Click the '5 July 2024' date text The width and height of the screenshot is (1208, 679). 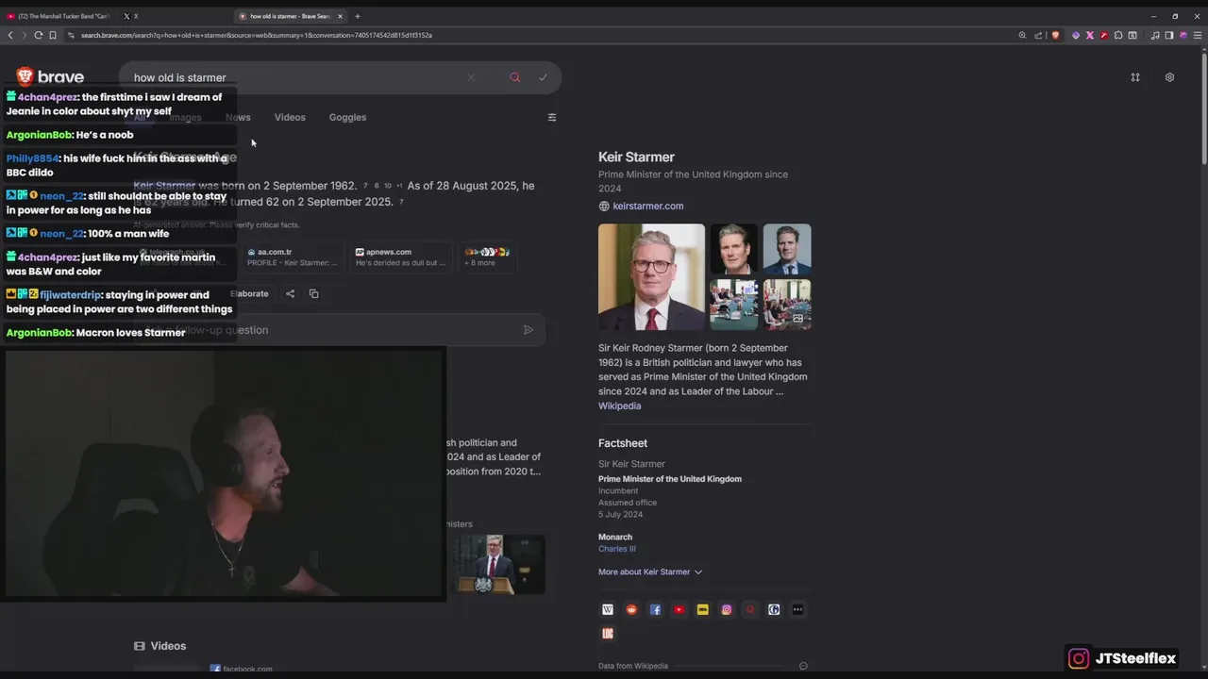point(620,514)
